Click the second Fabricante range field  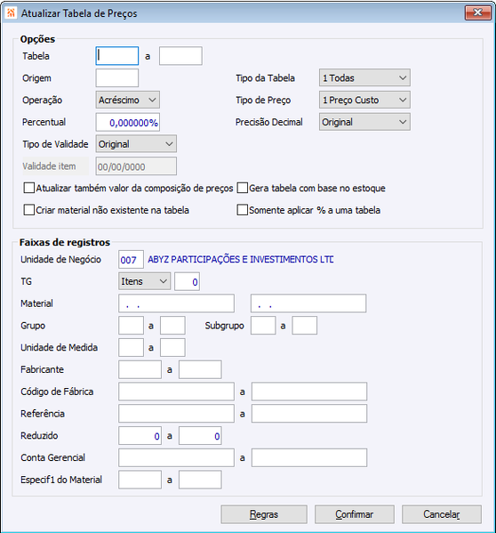tap(200, 369)
